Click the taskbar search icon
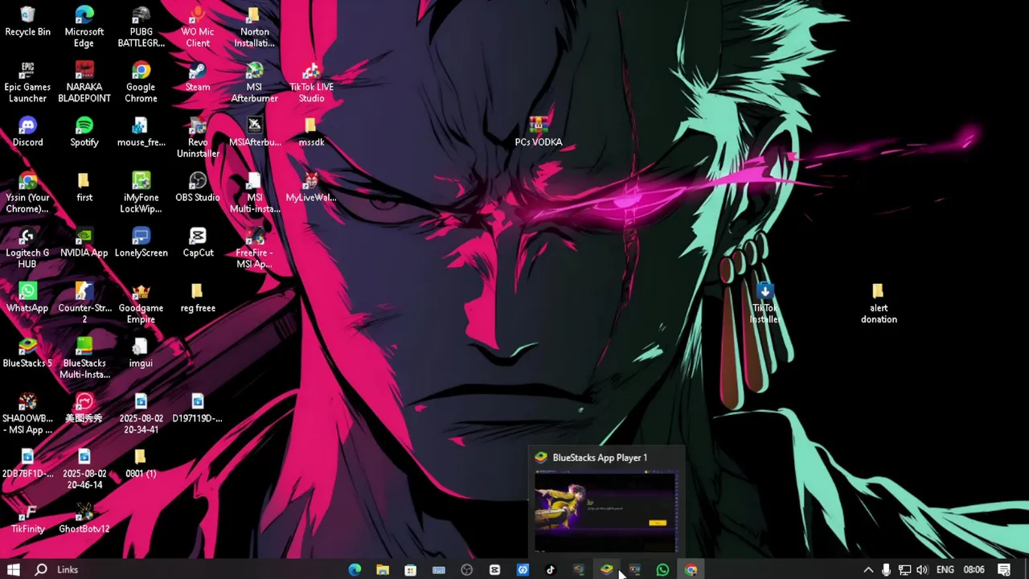The image size is (1029, 579). 41,569
